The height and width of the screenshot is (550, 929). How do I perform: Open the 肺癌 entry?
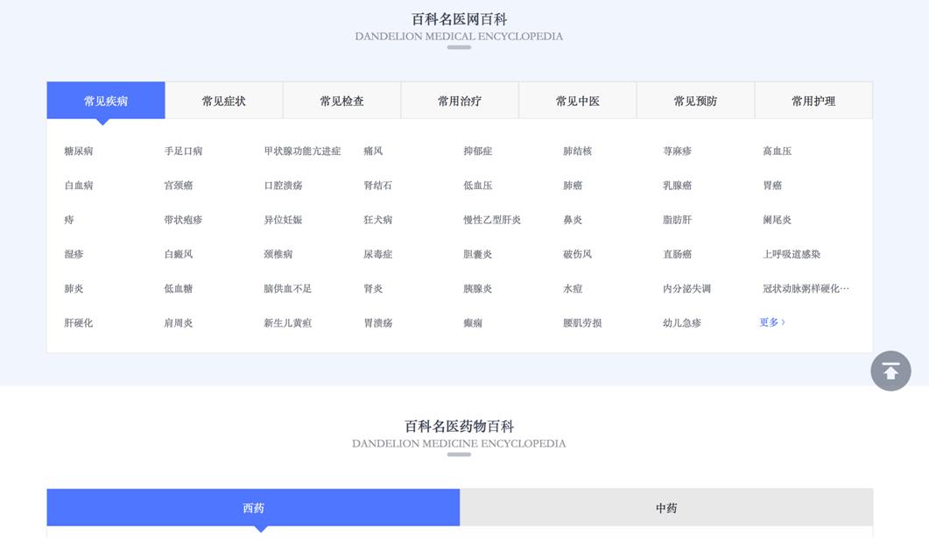pyautogui.click(x=574, y=185)
